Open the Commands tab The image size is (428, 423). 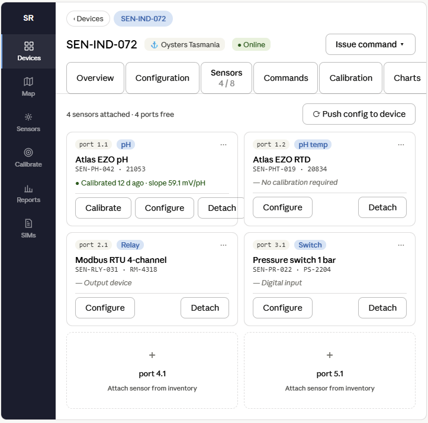[286, 78]
